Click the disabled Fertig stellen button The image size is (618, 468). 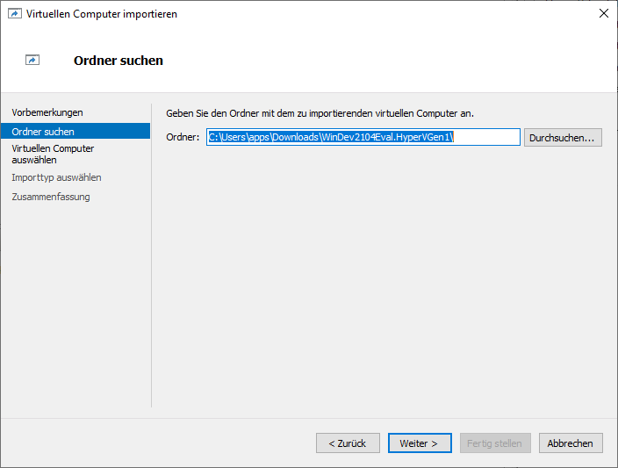(495, 443)
